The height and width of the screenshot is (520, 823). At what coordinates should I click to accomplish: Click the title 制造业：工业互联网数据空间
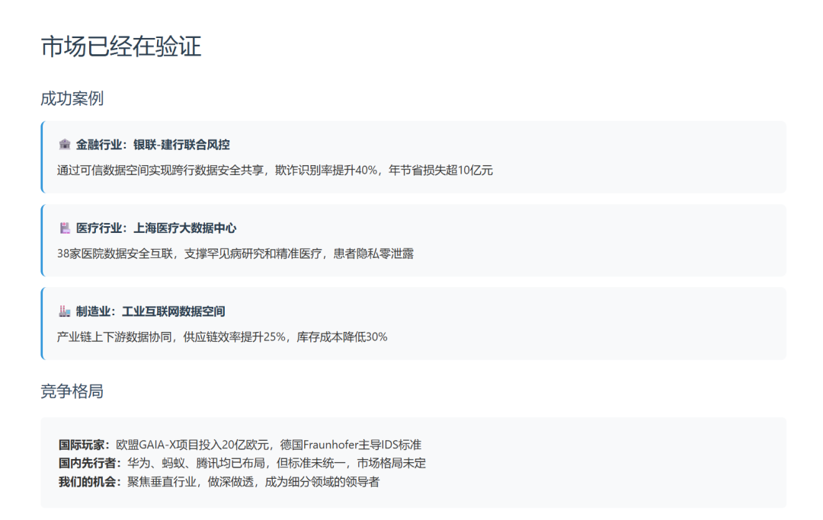pyautogui.click(x=150, y=311)
